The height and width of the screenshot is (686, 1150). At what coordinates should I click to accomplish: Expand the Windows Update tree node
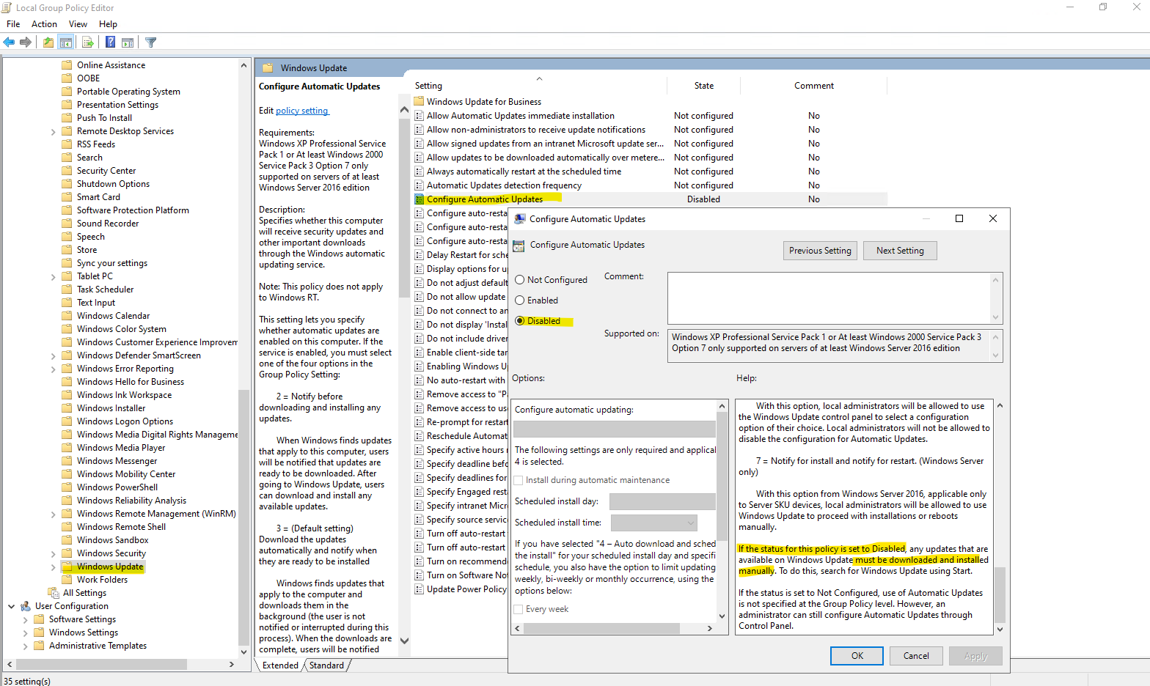click(x=53, y=567)
